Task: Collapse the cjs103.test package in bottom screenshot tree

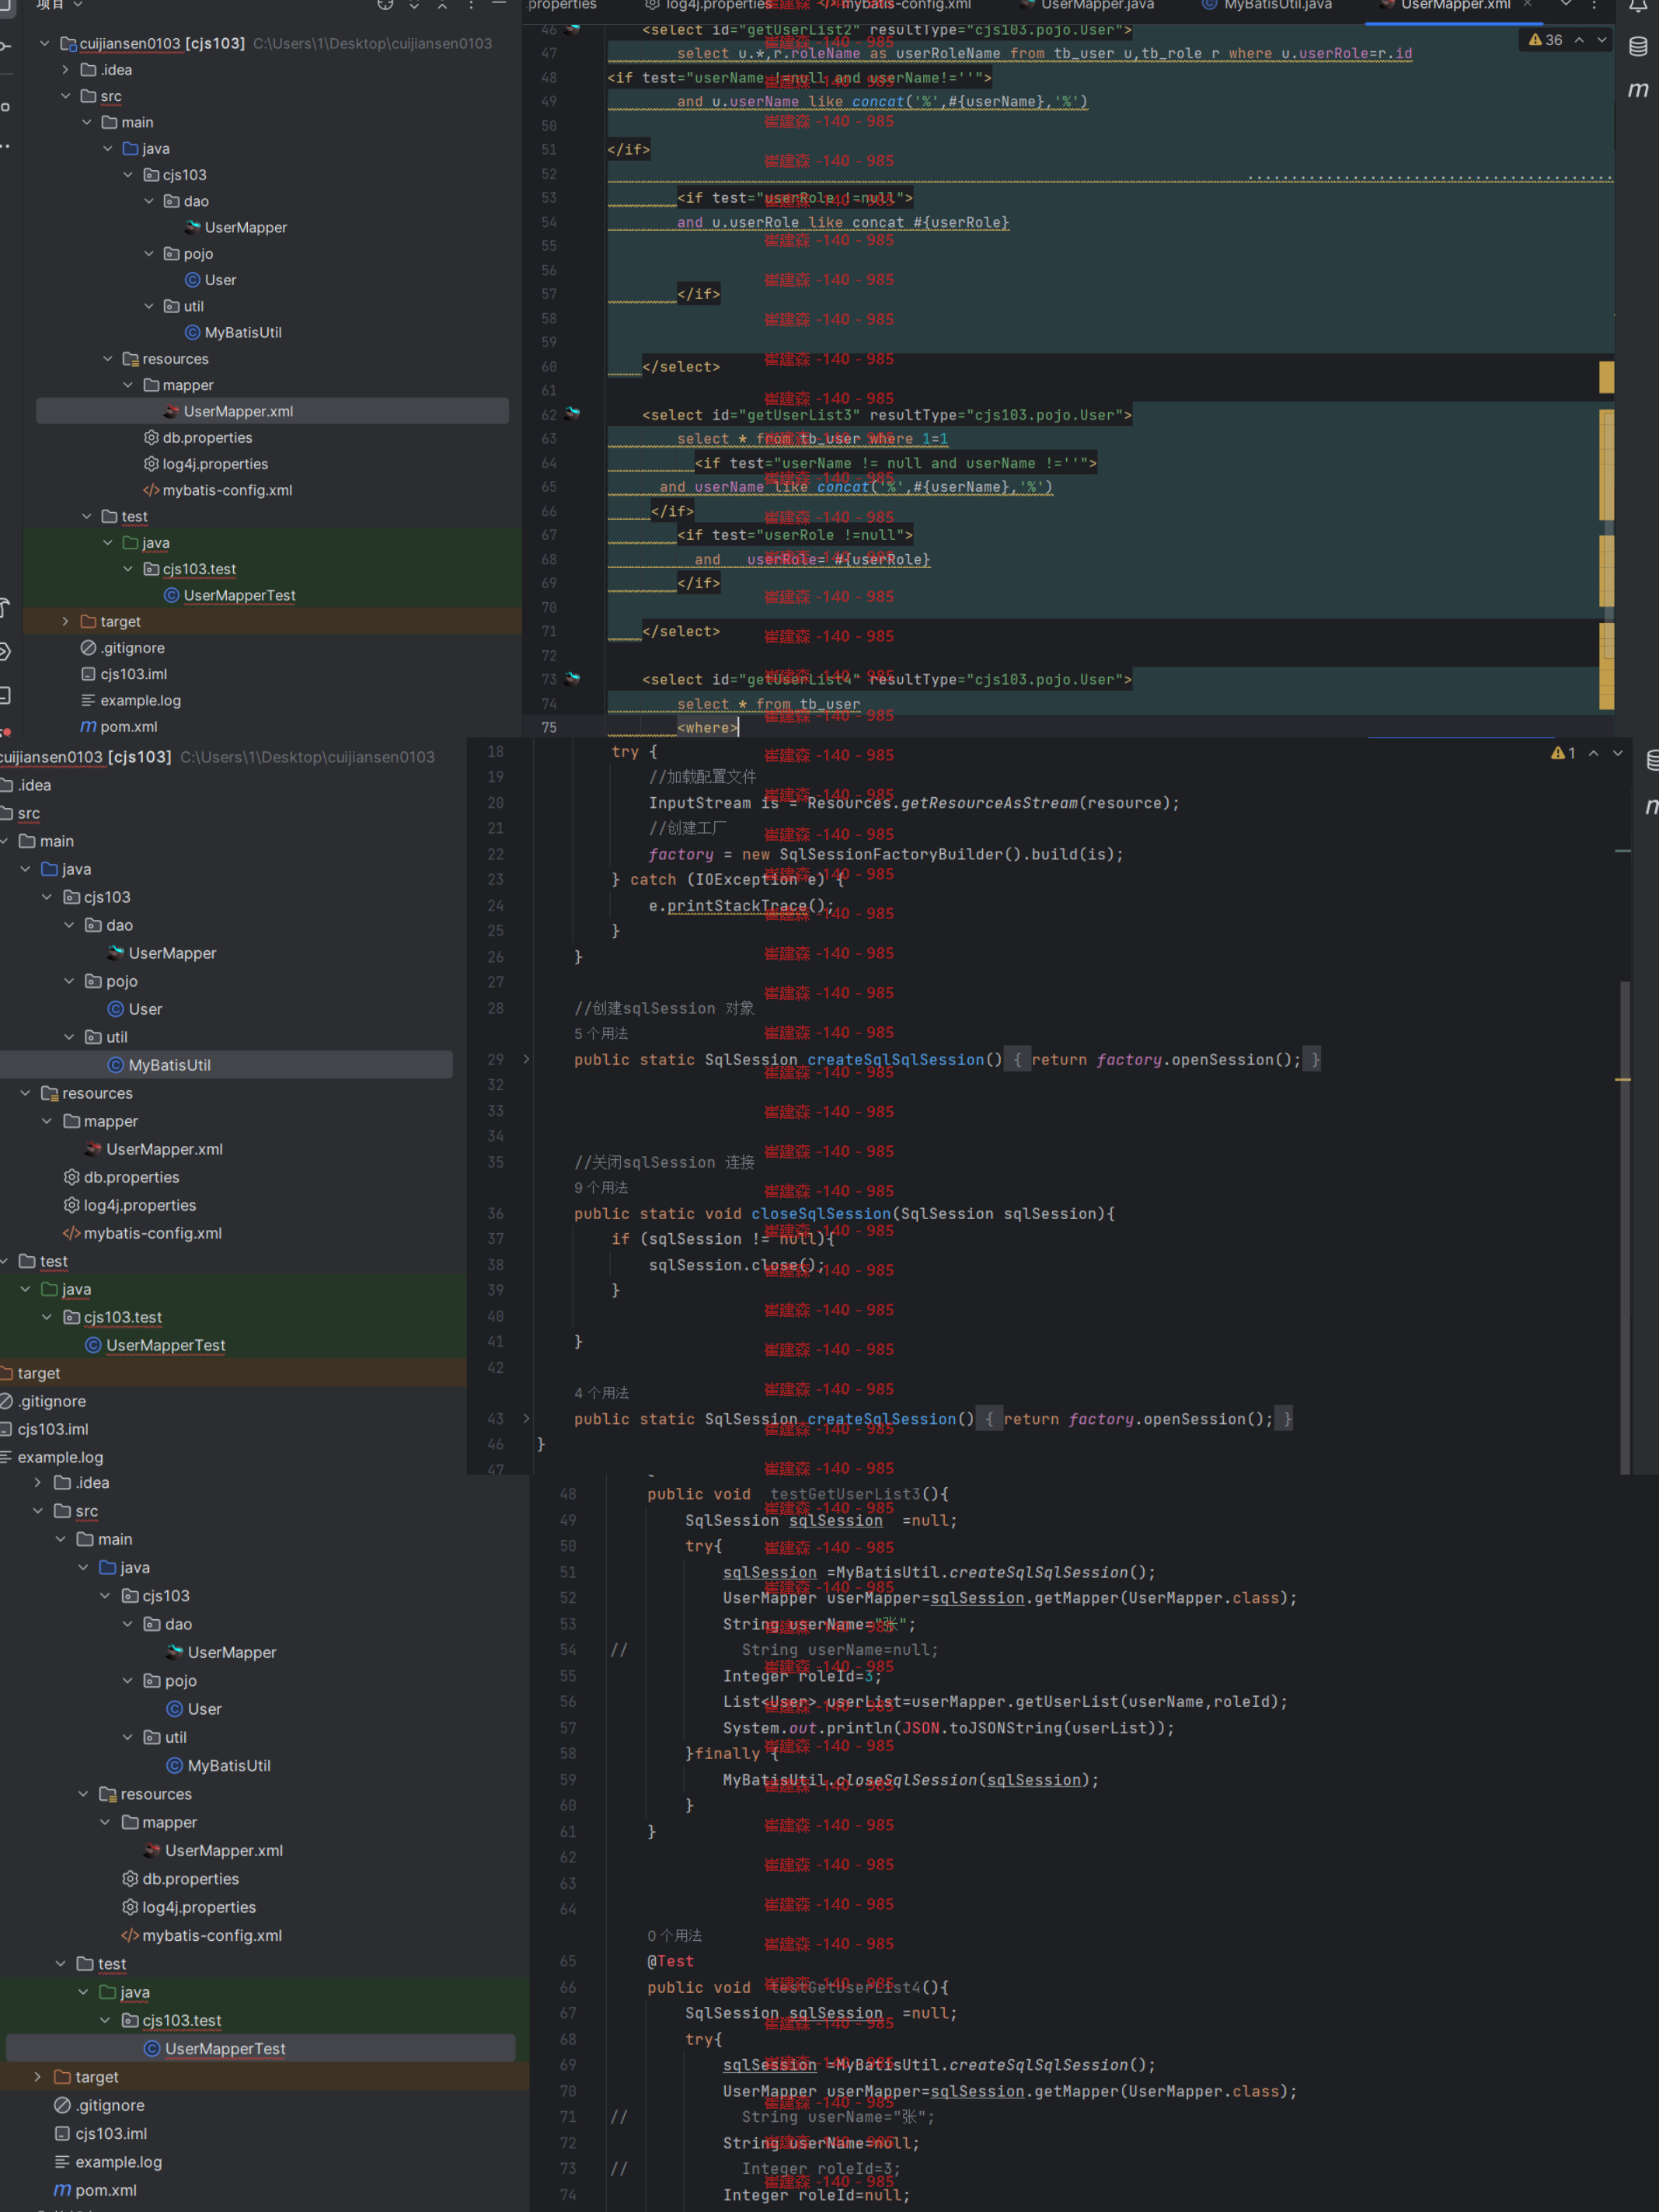Action: (x=105, y=2020)
